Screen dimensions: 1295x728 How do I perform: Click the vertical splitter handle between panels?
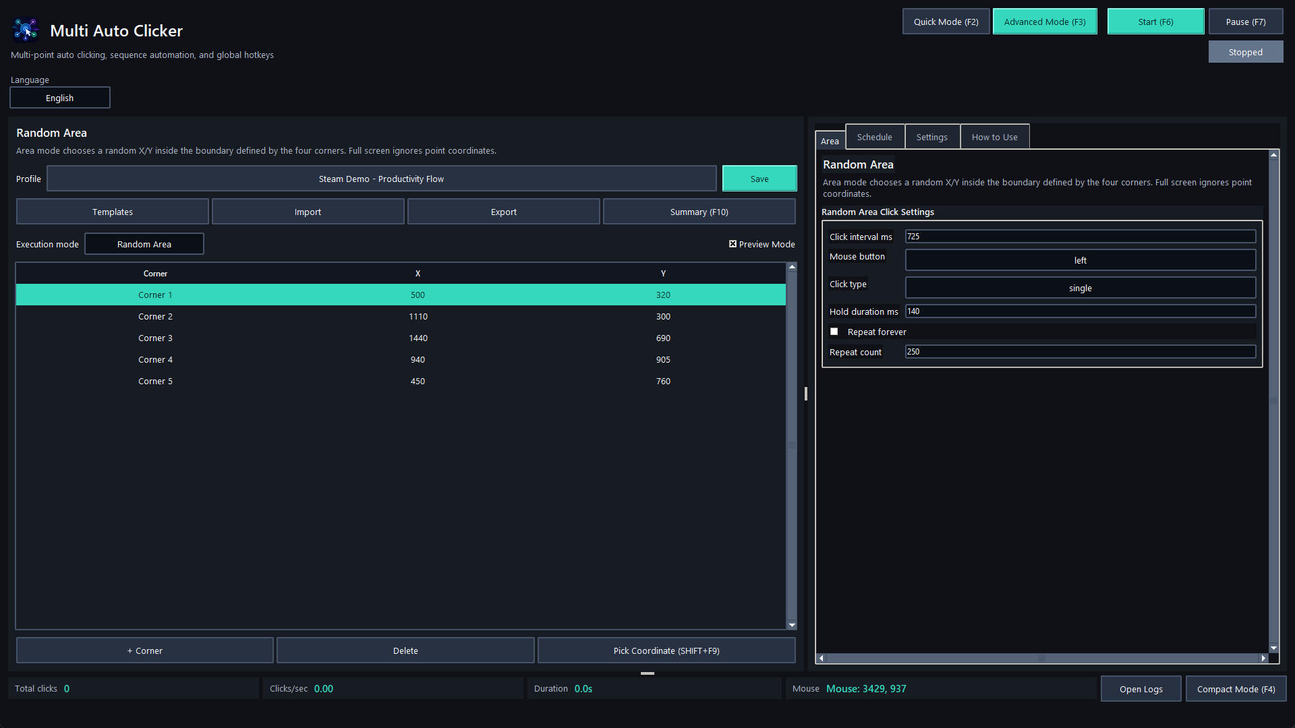click(x=805, y=394)
